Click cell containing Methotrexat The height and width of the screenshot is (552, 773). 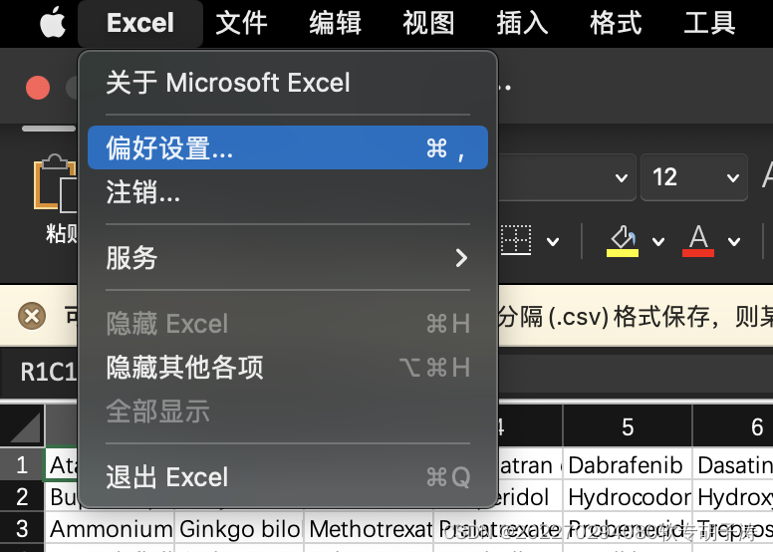pos(369,529)
